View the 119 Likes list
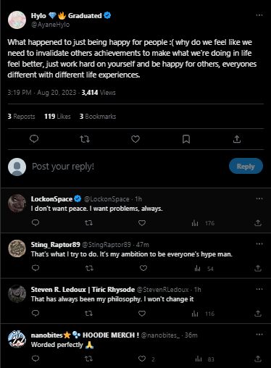271x368 pixels. click(x=57, y=117)
